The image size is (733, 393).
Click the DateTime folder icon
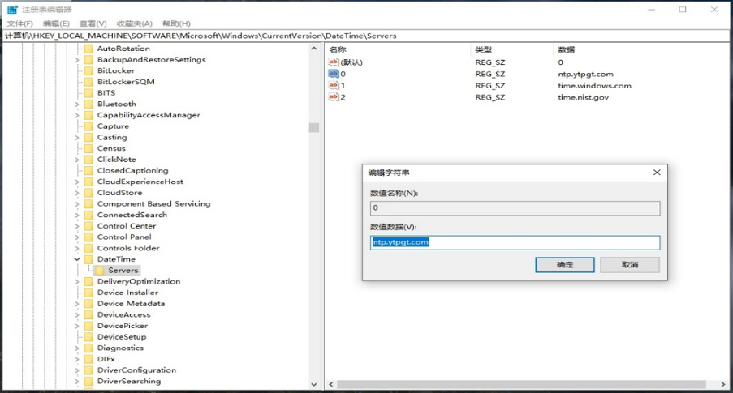point(88,259)
